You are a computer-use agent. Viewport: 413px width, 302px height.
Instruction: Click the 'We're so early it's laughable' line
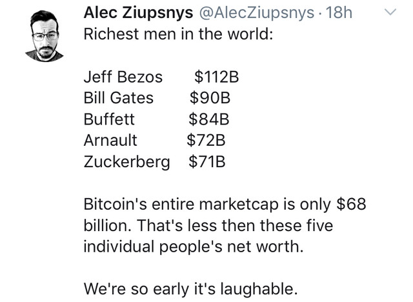[x=191, y=289]
